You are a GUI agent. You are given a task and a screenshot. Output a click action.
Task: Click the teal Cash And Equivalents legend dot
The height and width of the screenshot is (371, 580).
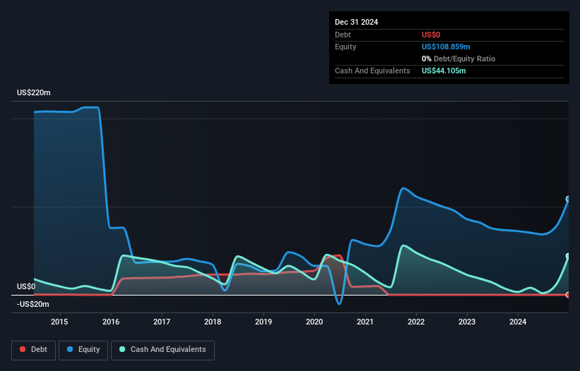[x=122, y=349]
